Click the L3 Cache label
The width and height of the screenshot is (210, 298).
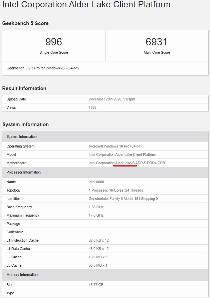(x=14, y=266)
